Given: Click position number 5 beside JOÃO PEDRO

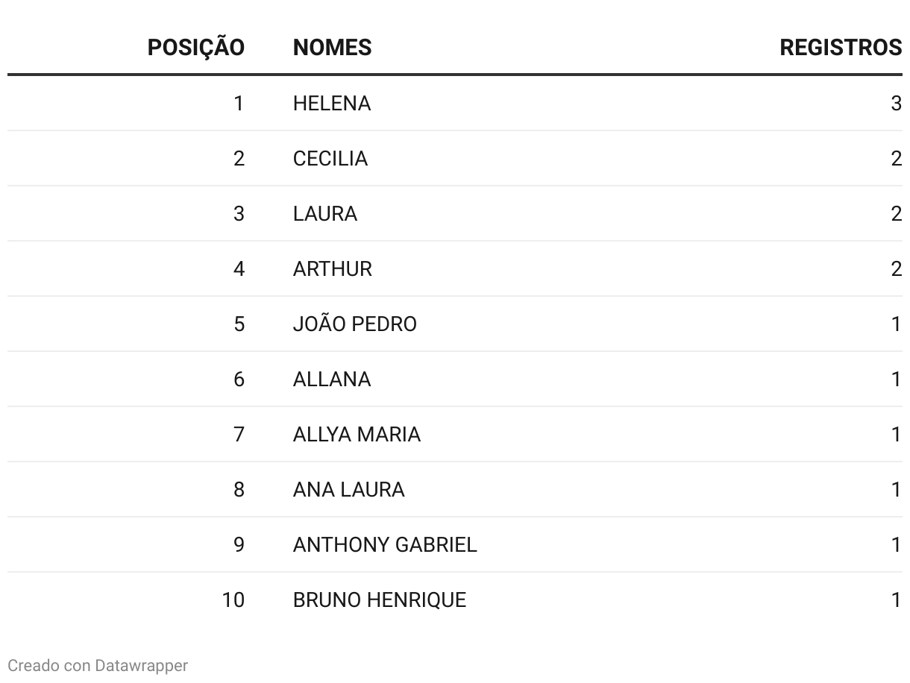Looking at the screenshot, I should [239, 324].
